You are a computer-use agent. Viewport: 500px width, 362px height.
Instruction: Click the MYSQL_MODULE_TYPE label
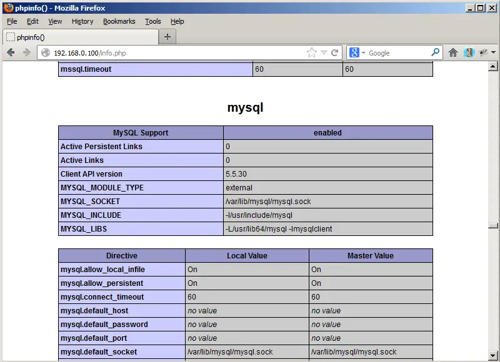pyautogui.click(x=102, y=187)
